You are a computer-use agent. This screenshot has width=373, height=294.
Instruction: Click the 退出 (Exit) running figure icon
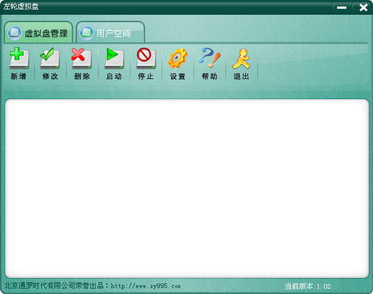241,59
